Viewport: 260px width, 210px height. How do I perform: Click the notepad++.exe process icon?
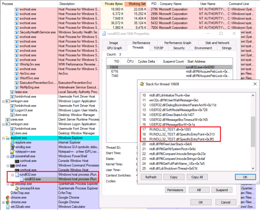(x=12, y=152)
